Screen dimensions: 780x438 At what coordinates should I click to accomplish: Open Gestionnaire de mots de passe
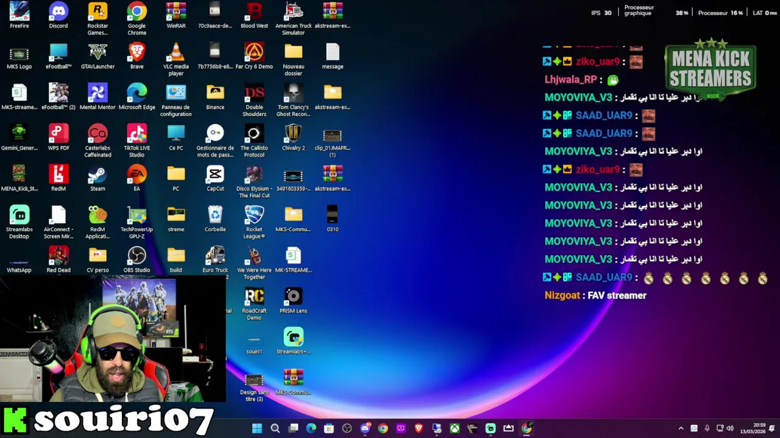[x=215, y=141]
